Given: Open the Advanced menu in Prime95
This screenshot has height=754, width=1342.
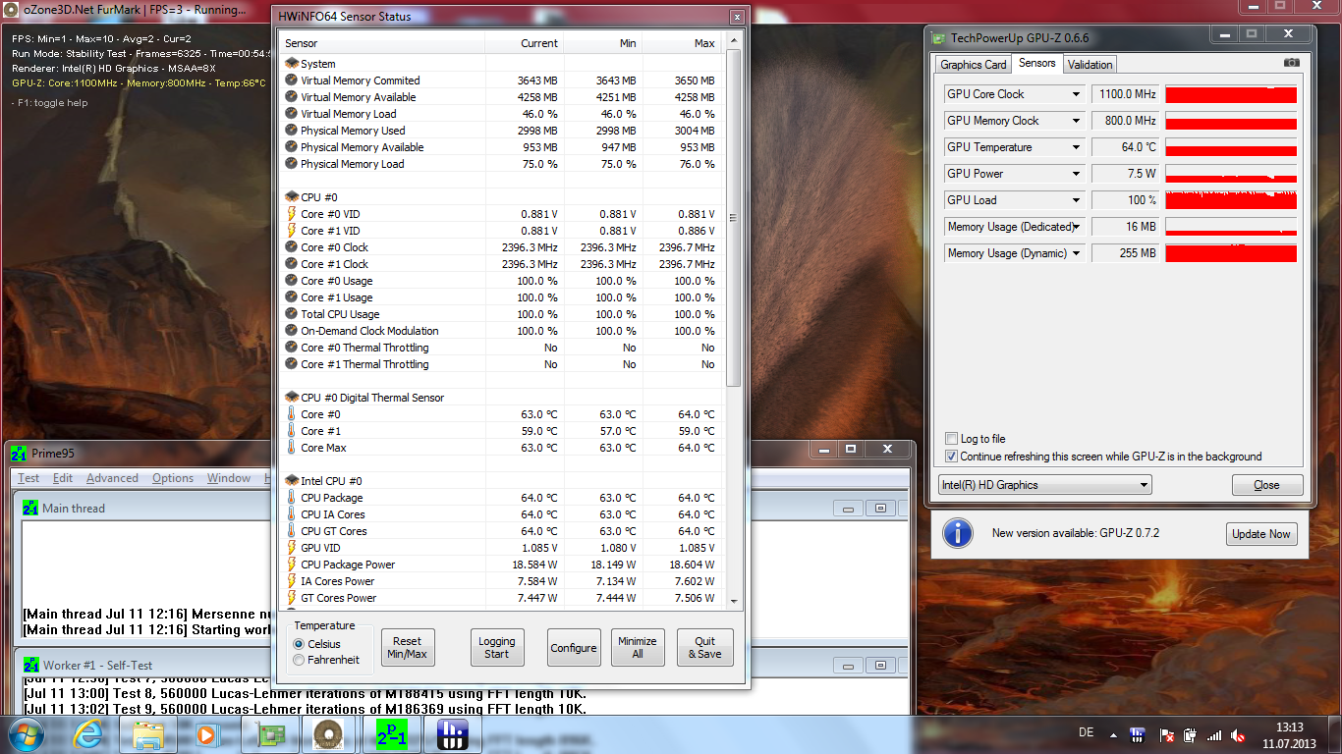Looking at the screenshot, I should coord(112,478).
